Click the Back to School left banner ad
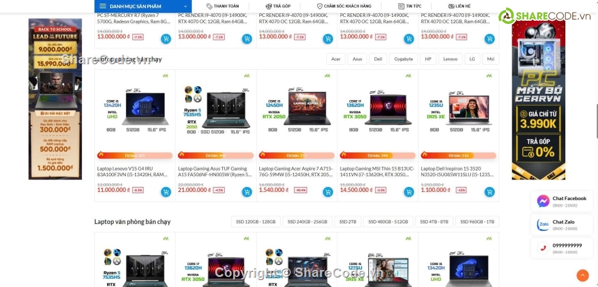The image size is (598, 287). pyautogui.click(x=55, y=99)
